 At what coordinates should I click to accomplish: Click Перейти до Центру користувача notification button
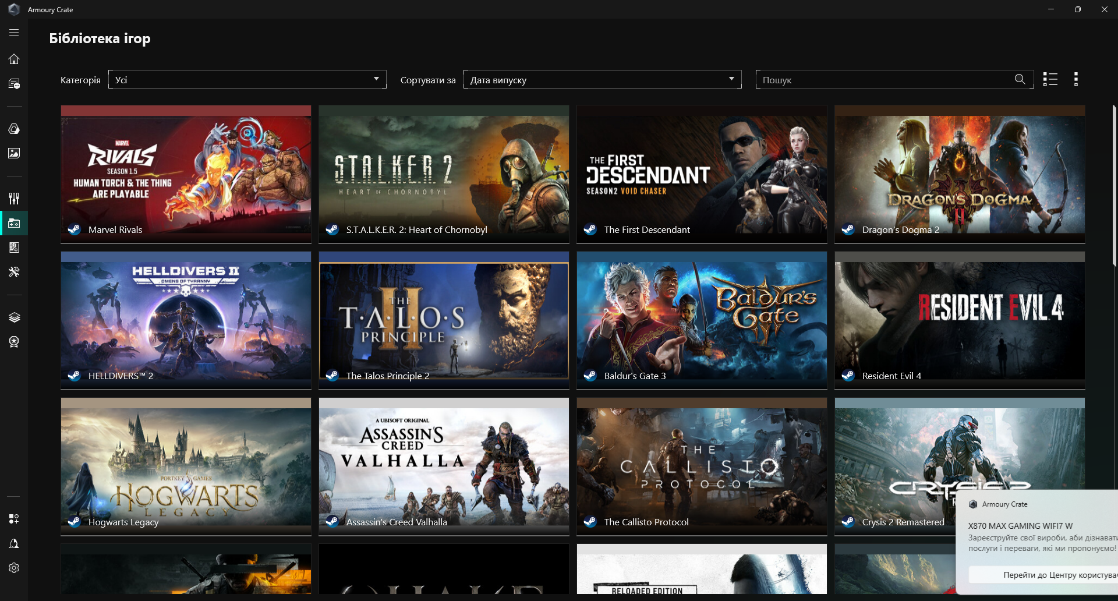[x=1043, y=575]
